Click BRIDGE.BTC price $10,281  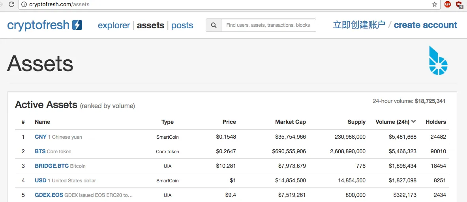point(226,166)
